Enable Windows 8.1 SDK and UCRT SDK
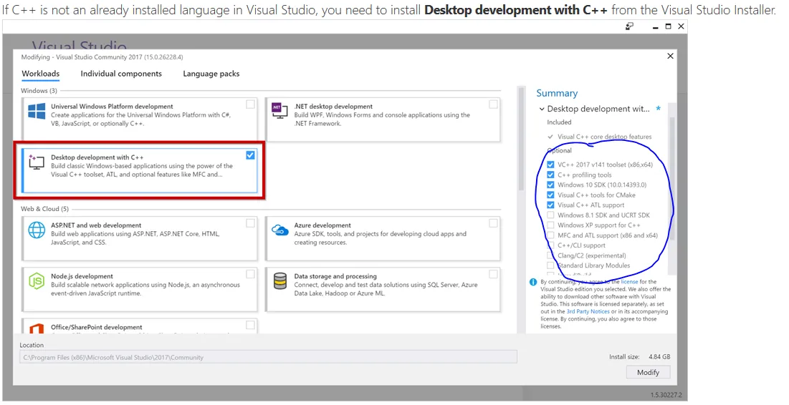Image resolution: width=789 pixels, height=405 pixels. pos(550,215)
